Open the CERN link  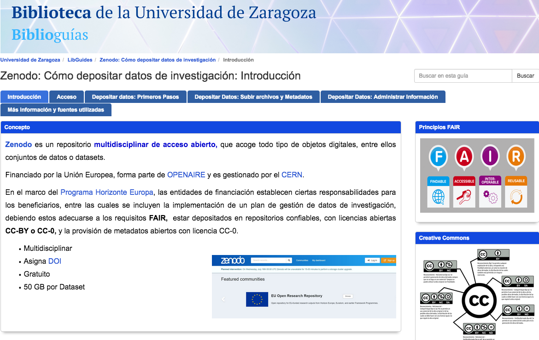coord(292,175)
